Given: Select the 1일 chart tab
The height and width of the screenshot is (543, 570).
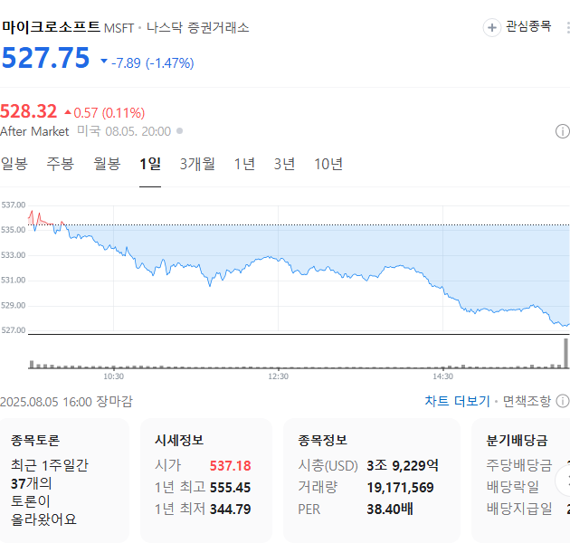Looking at the screenshot, I should (150, 164).
